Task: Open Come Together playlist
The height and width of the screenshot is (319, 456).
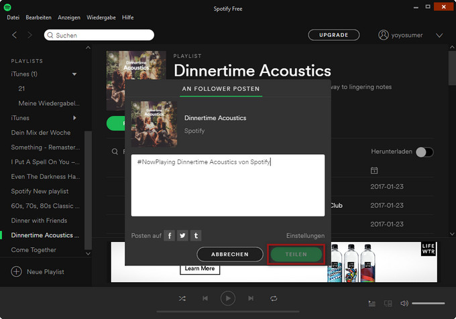Action: point(34,250)
